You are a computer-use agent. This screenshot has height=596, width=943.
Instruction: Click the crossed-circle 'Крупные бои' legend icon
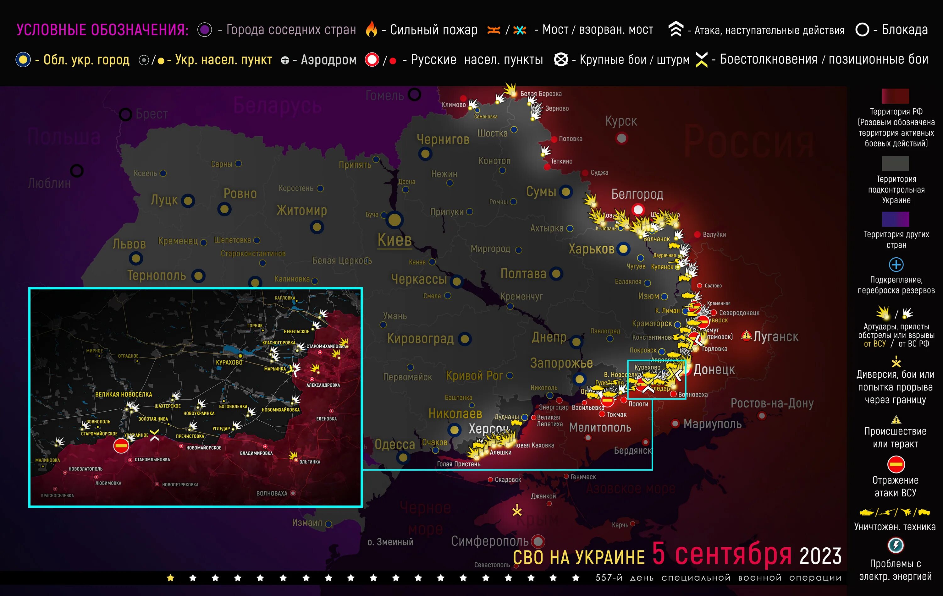(561, 59)
